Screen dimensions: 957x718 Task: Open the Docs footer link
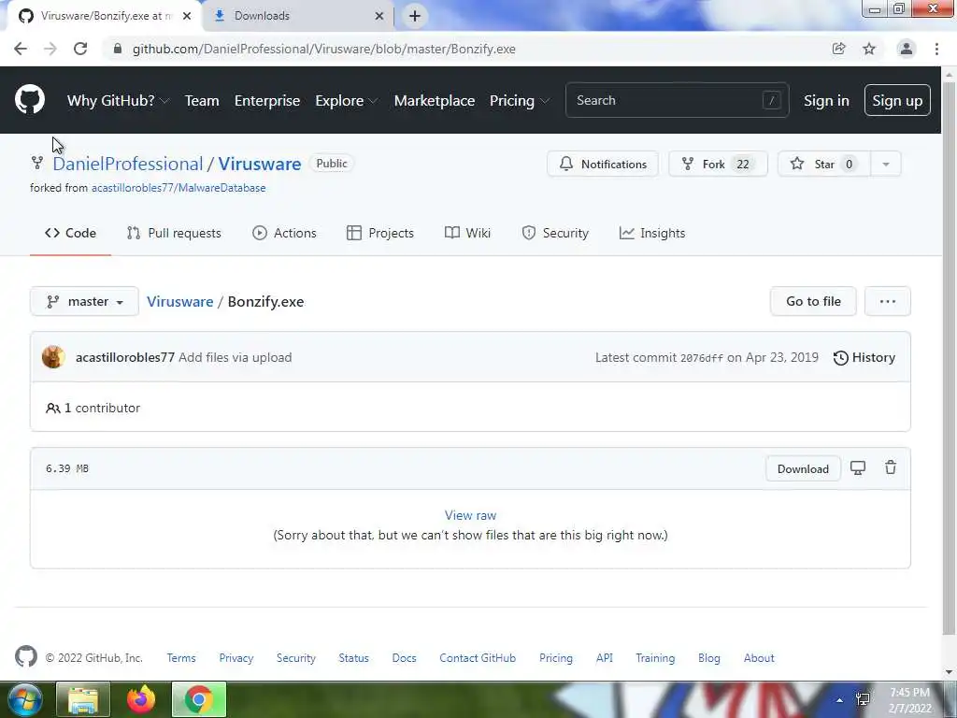click(x=404, y=658)
